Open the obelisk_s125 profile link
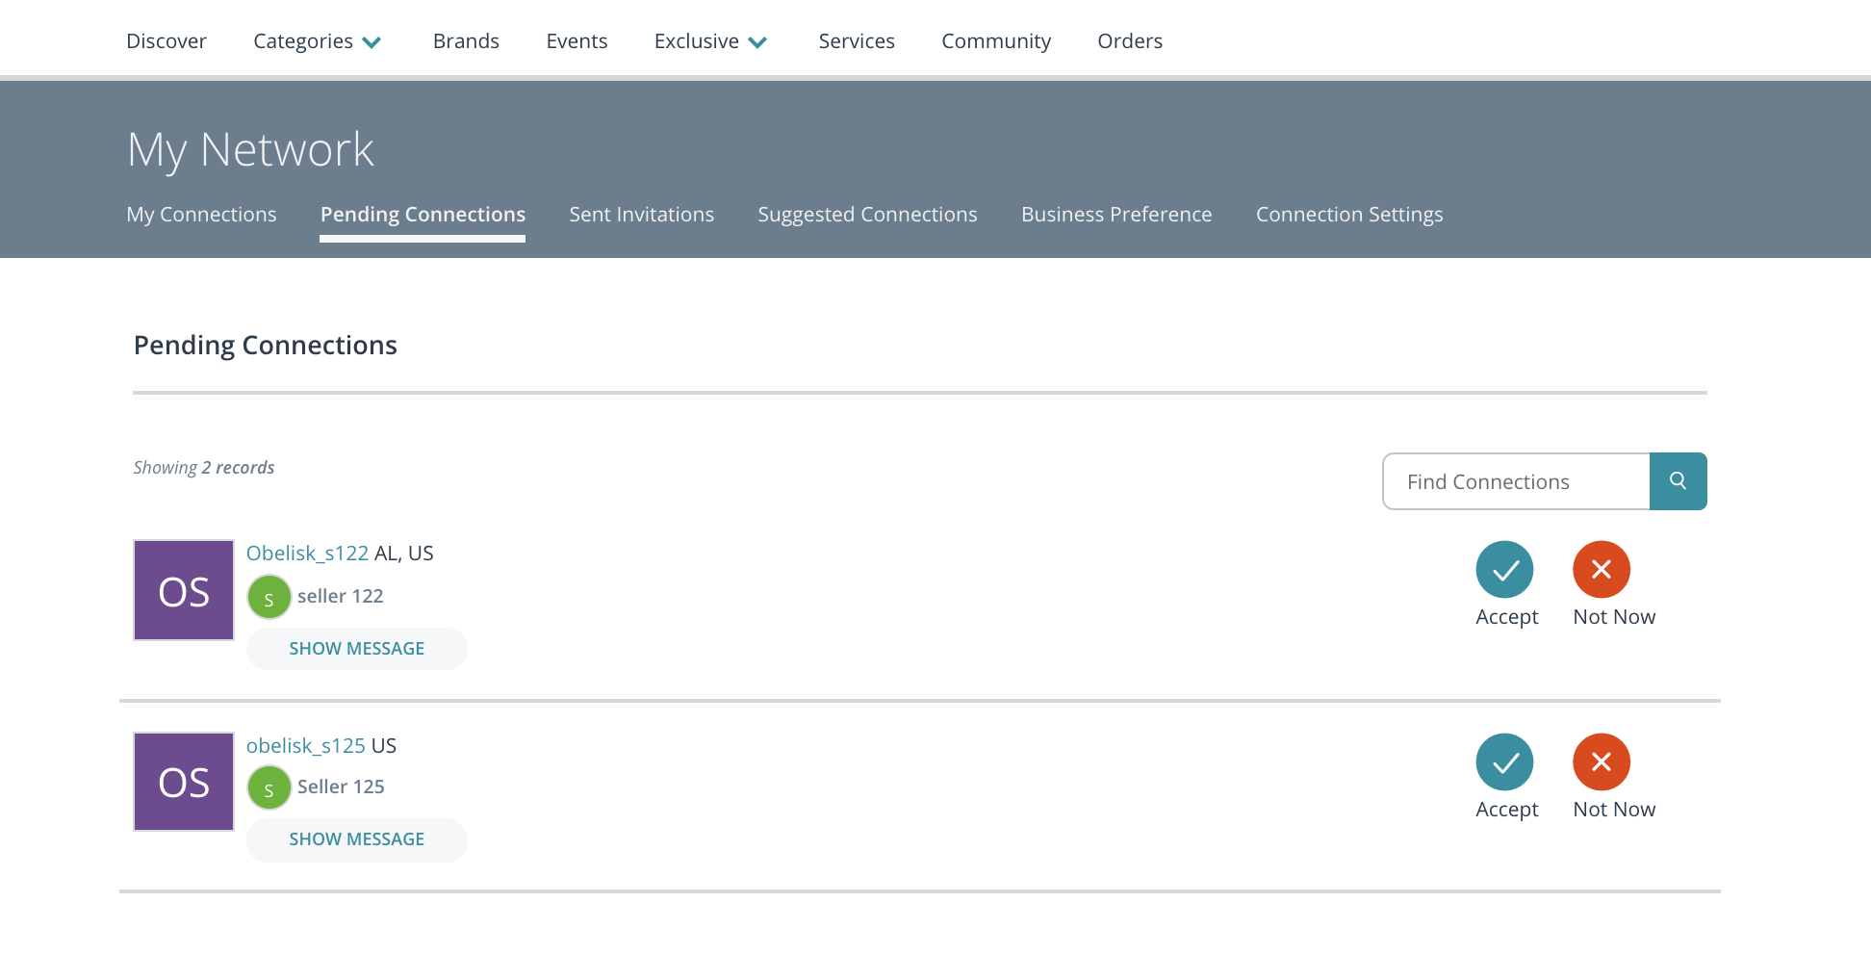 pyautogui.click(x=305, y=746)
